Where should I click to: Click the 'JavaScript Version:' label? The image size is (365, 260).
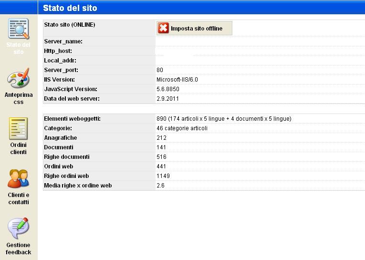(71, 89)
